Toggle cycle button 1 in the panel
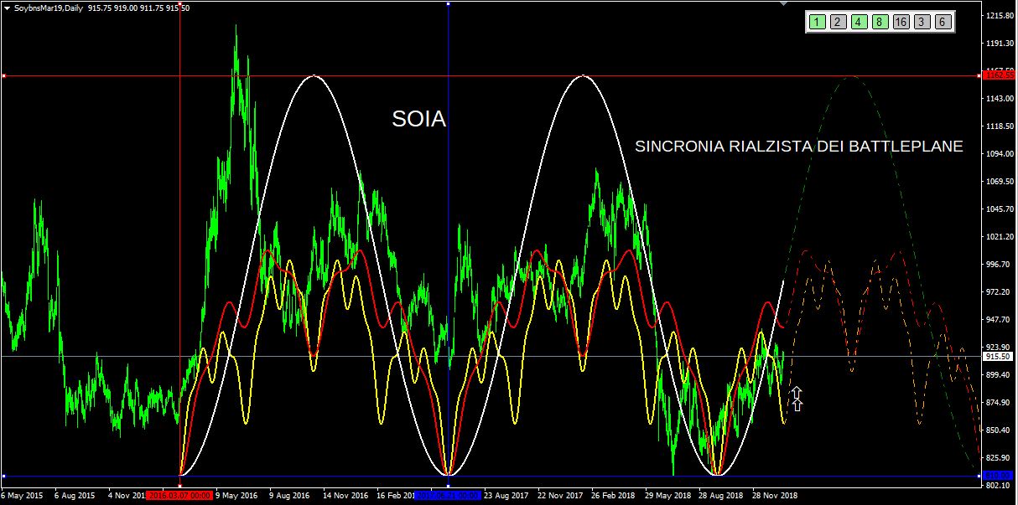Image resolution: width=1018 pixels, height=505 pixels. pos(816,23)
